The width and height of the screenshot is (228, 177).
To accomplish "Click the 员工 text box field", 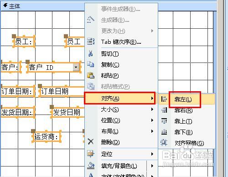I will coord(75,42).
